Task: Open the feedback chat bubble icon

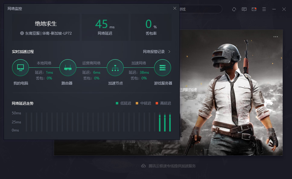Action: 244,9
